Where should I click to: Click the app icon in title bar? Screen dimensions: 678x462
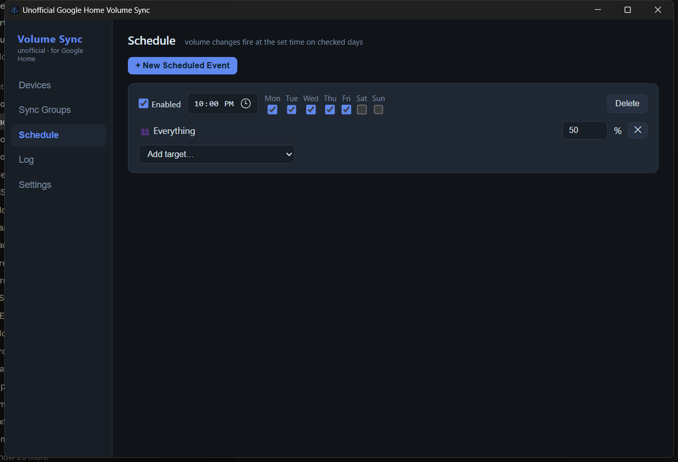point(14,10)
